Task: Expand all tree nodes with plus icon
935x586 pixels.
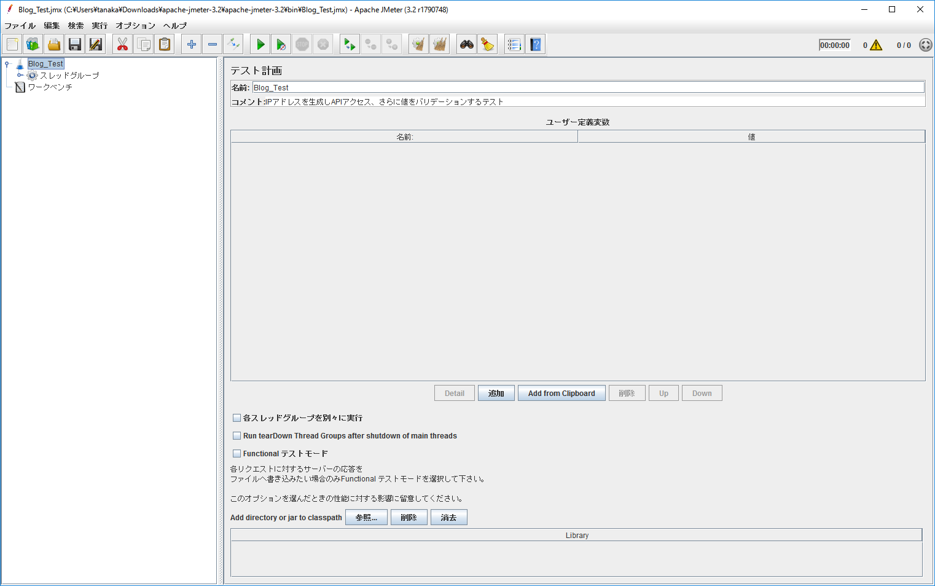Action: 192,44
